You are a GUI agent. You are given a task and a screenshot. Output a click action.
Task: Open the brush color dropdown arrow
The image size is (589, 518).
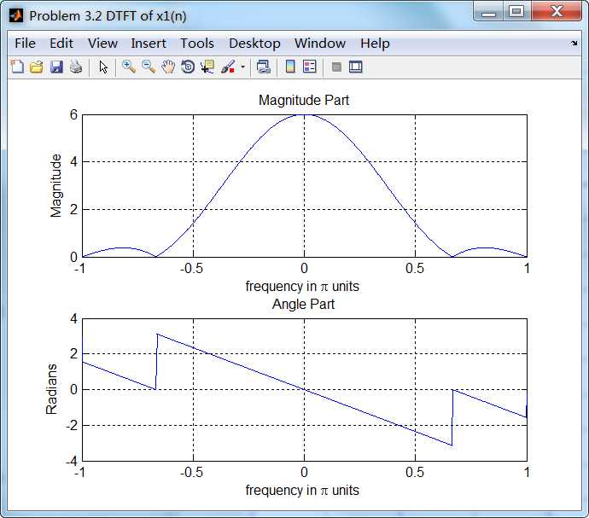tap(242, 67)
